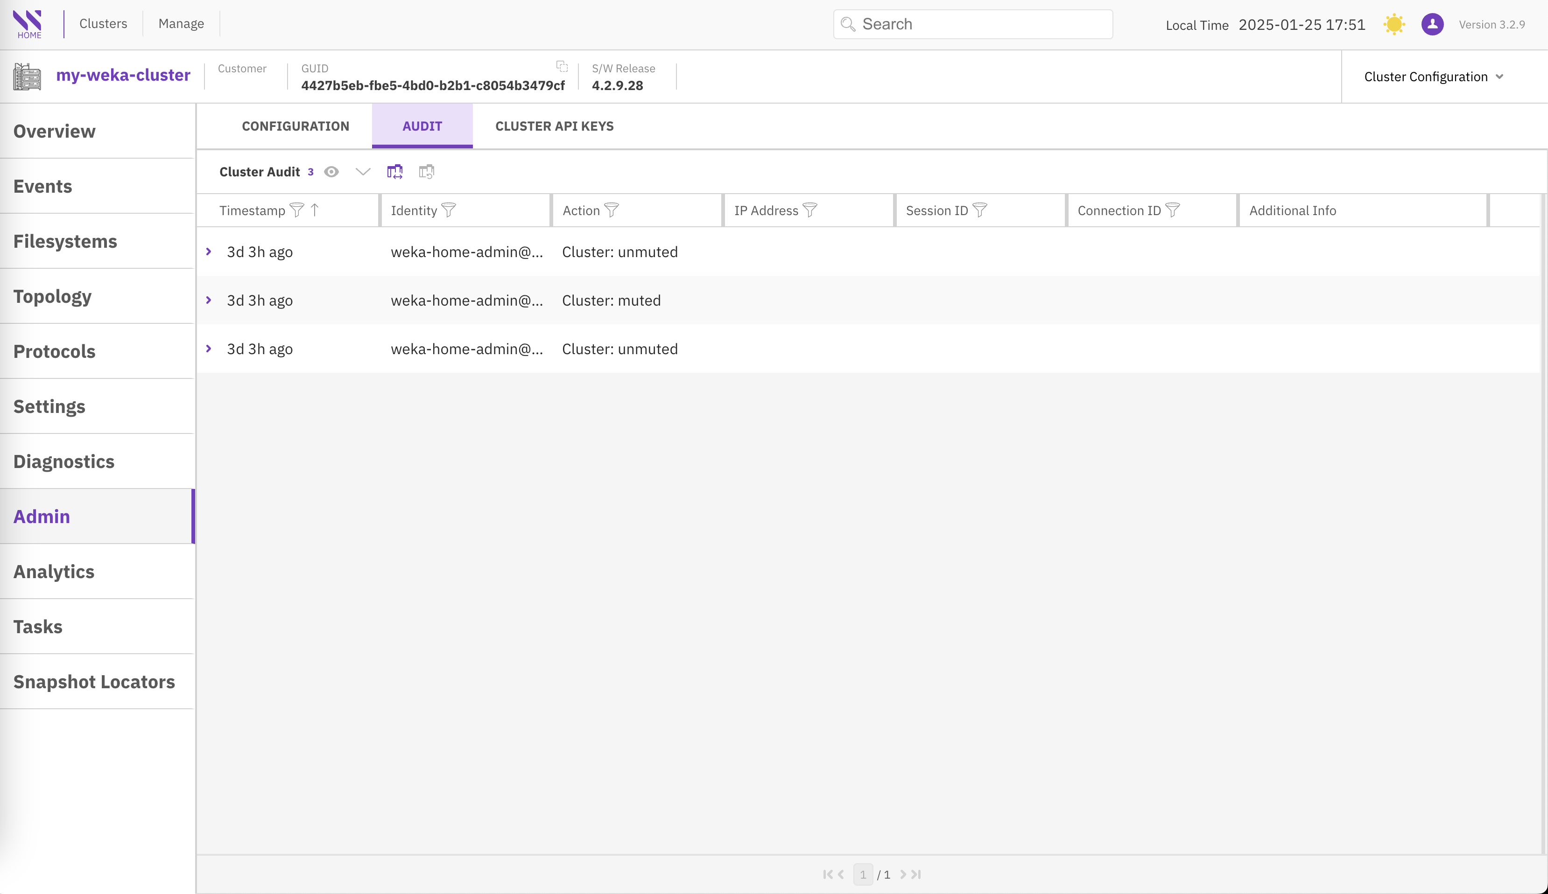Open the user account avatar icon
1548x894 pixels.
tap(1432, 25)
